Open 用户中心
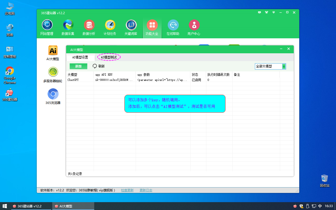 (x=194, y=28)
